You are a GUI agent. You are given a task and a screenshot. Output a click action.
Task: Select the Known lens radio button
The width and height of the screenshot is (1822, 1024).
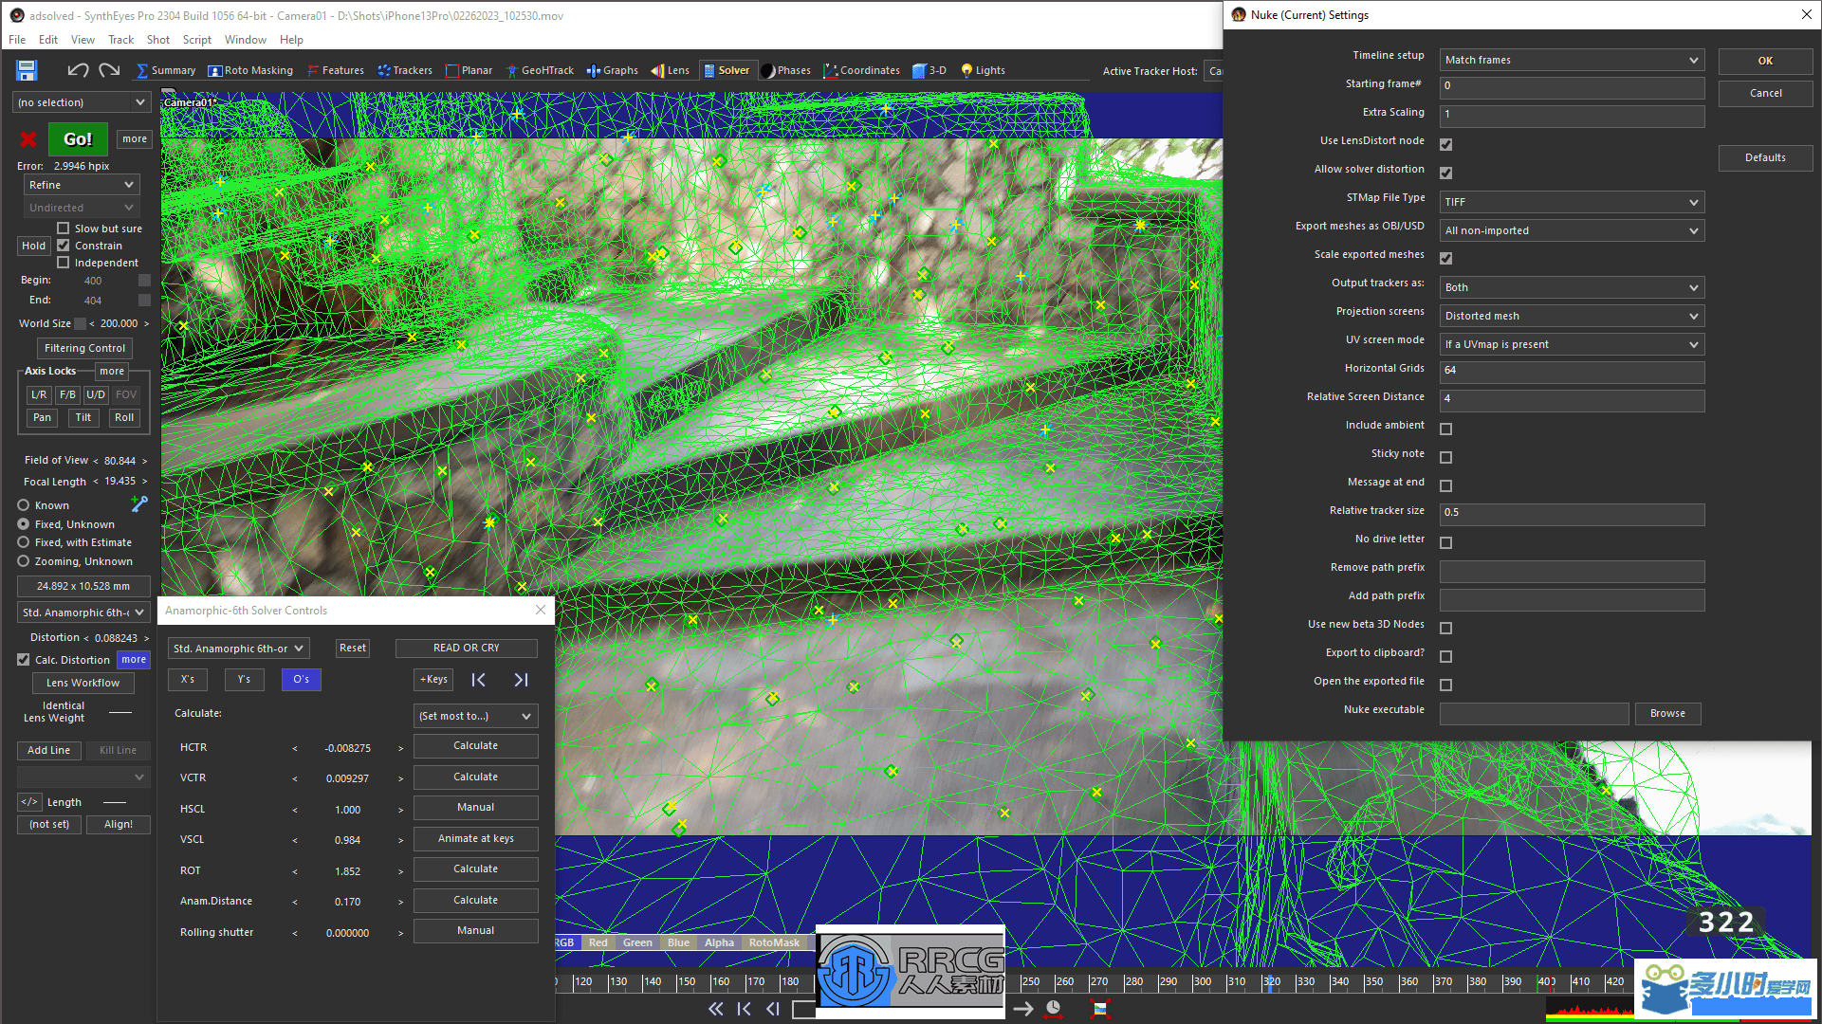coord(24,505)
